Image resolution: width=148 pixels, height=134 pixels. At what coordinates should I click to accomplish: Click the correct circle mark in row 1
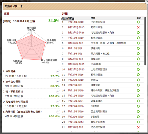pyautogui.click(x=138, y=22)
